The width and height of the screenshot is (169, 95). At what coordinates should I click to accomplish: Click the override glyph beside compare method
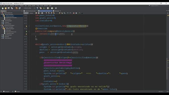coord(26,31)
